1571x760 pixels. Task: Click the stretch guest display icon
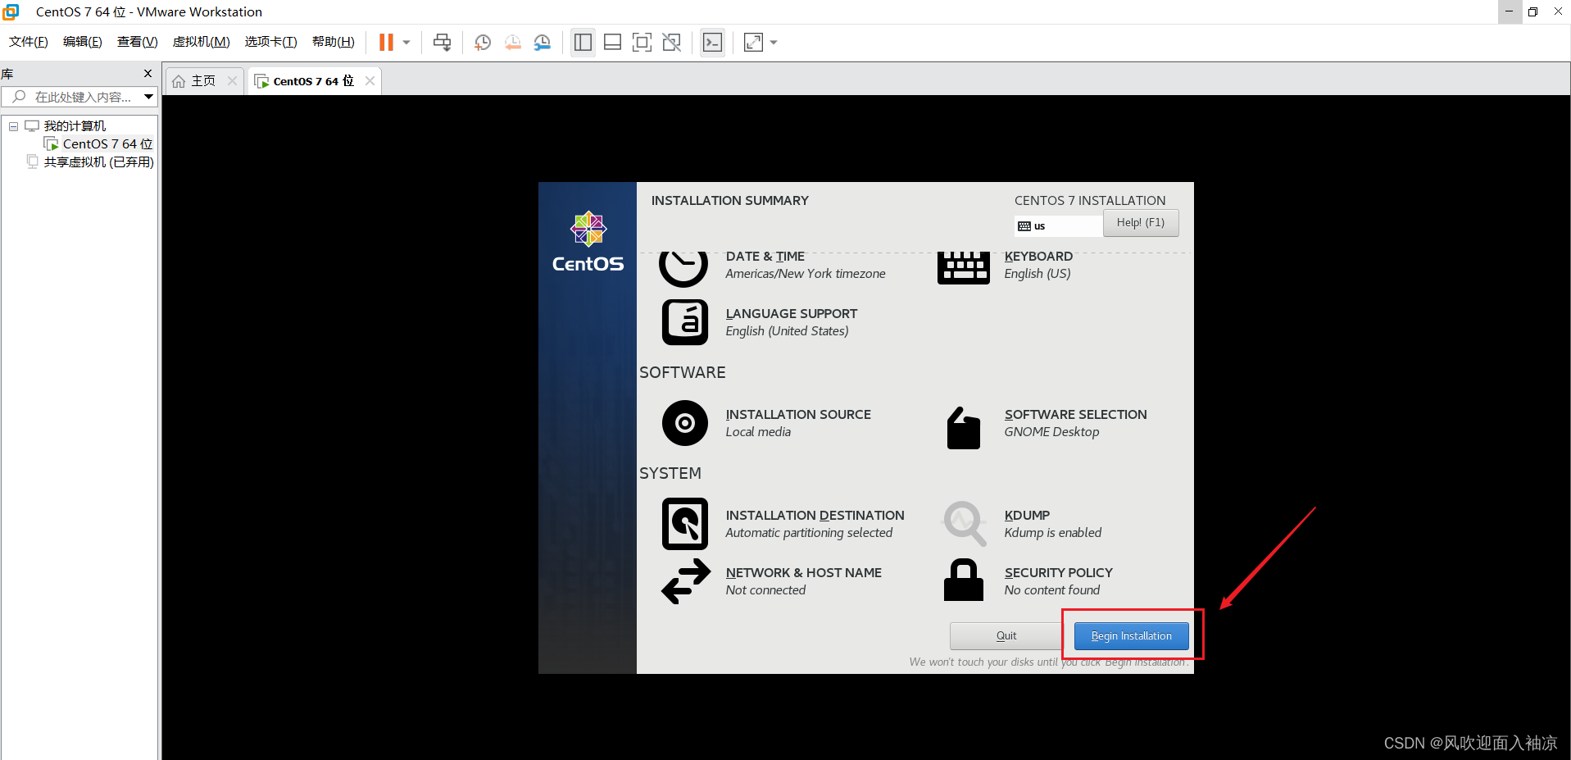[753, 43]
